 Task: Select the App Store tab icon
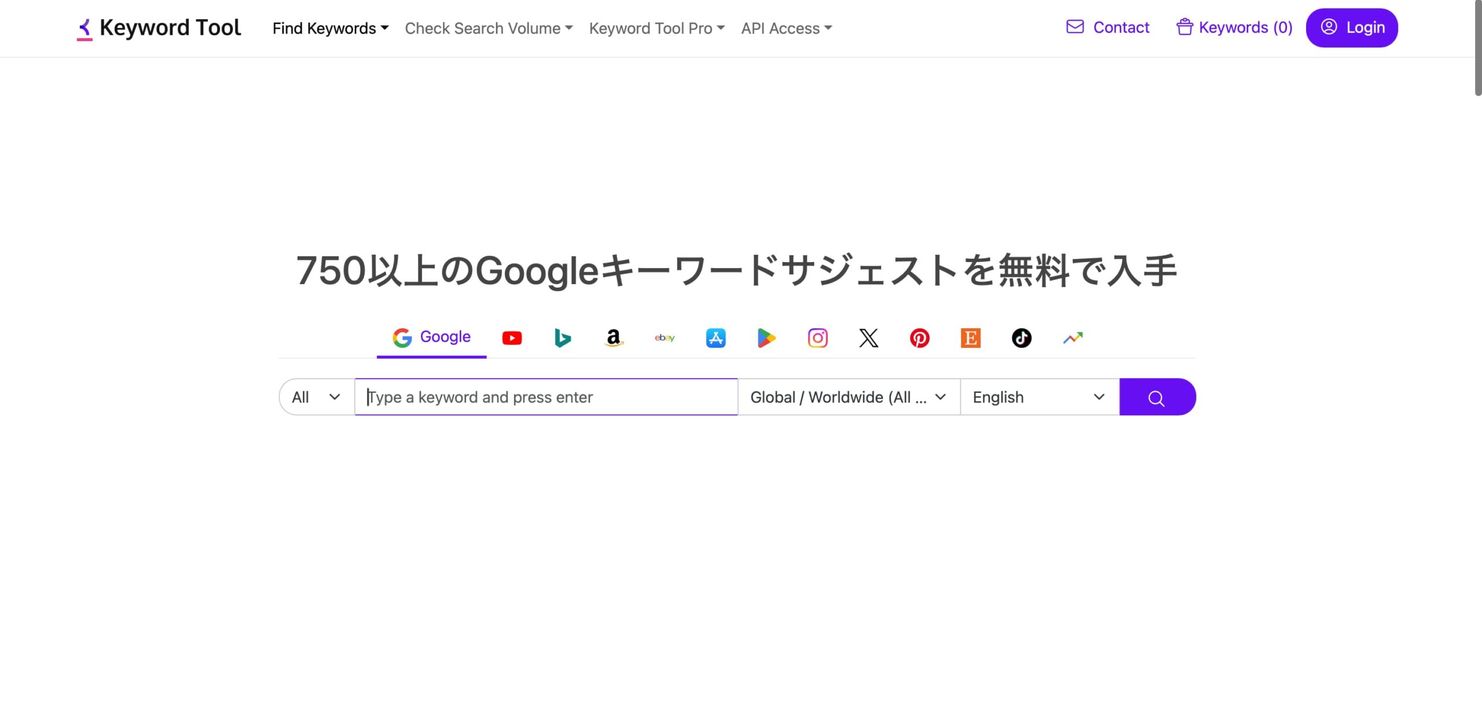point(716,338)
